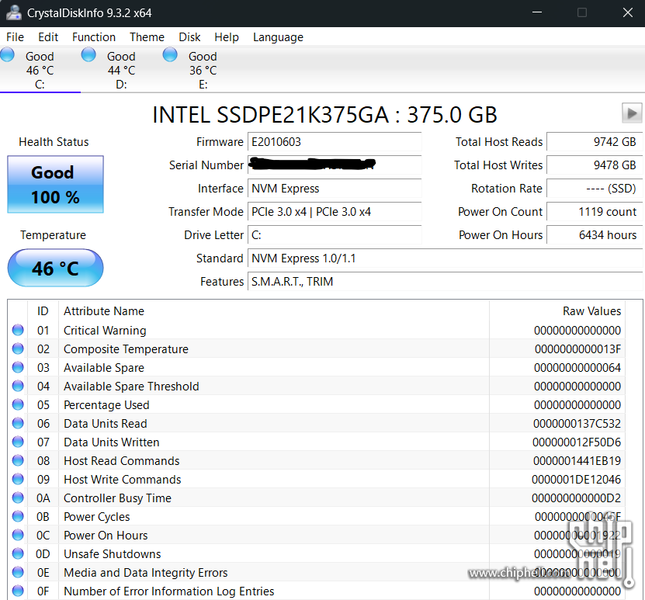Click the Features field S.M.A.R.T., TRIM
The height and width of the screenshot is (600, 645).
(x=445, y=282)
